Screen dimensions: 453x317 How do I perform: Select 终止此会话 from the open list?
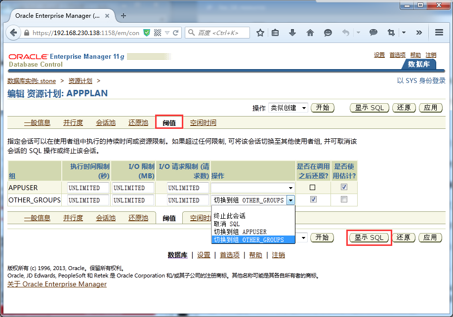click(230, 216)
